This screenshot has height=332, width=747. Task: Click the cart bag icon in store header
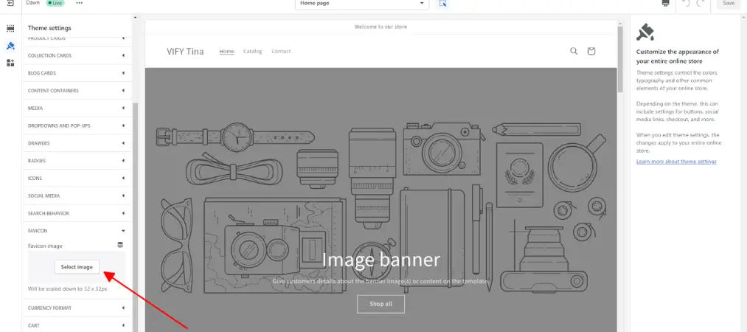[x=591, y=51]
